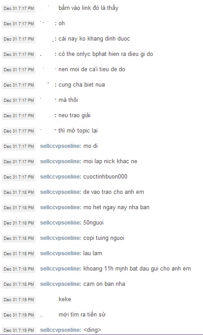Click sellccvpsonline name next to "cuoctinhbuon000"

(x=61, y=177)
